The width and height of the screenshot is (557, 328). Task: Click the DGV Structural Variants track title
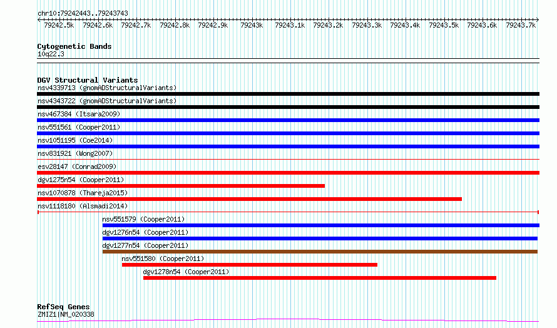coord(88,80)
